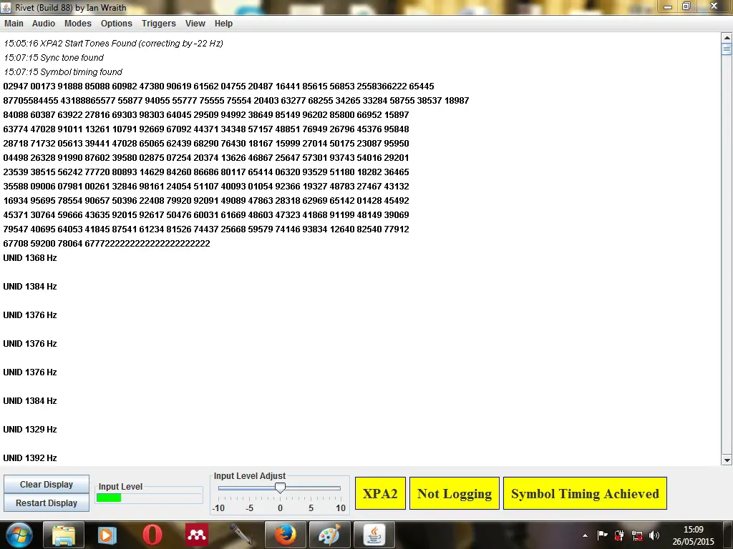Open the Audio menu
Viewport: 733px width, 549px height.
(x=44, y=24)
